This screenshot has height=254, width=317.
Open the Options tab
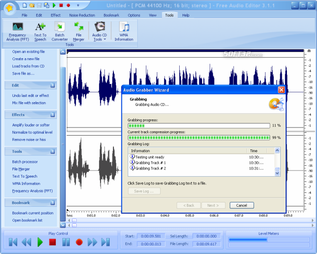coord(134,15)
